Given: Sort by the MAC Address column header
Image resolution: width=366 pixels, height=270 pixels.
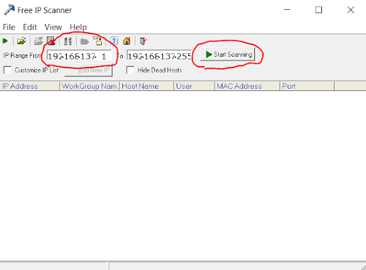Looking at the screenshot, I should point(248,86).
